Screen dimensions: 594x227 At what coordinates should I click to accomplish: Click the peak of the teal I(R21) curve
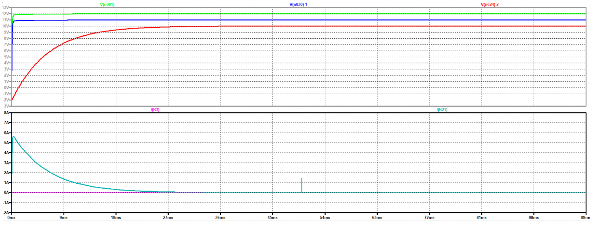(x=14, y=137)
